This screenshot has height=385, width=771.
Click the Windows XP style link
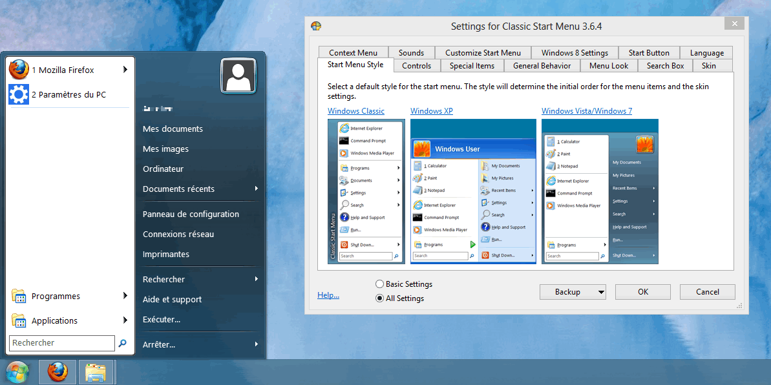(431, 111)
